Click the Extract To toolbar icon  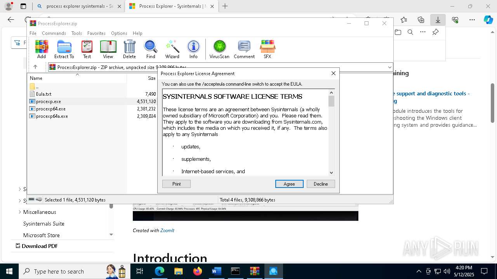point(64,49)
